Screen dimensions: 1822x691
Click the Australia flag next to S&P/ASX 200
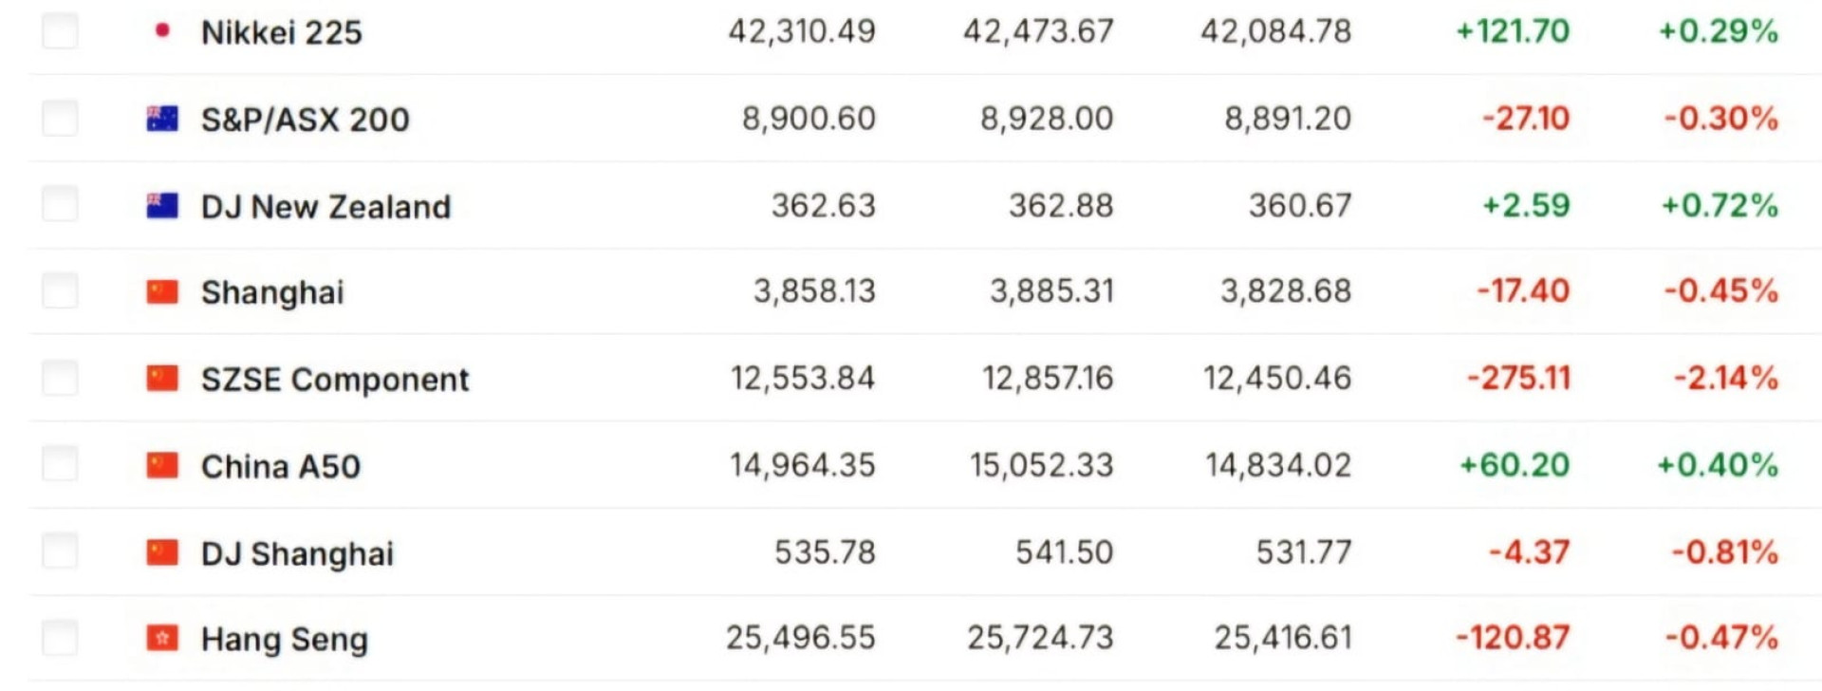point(162,119)
